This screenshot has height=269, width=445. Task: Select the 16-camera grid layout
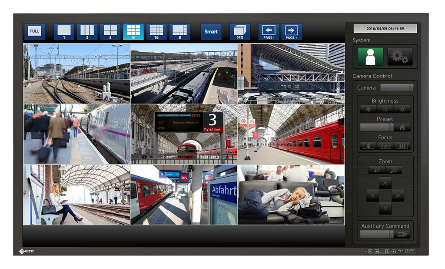pyautogui.click(x=156, y=31)
